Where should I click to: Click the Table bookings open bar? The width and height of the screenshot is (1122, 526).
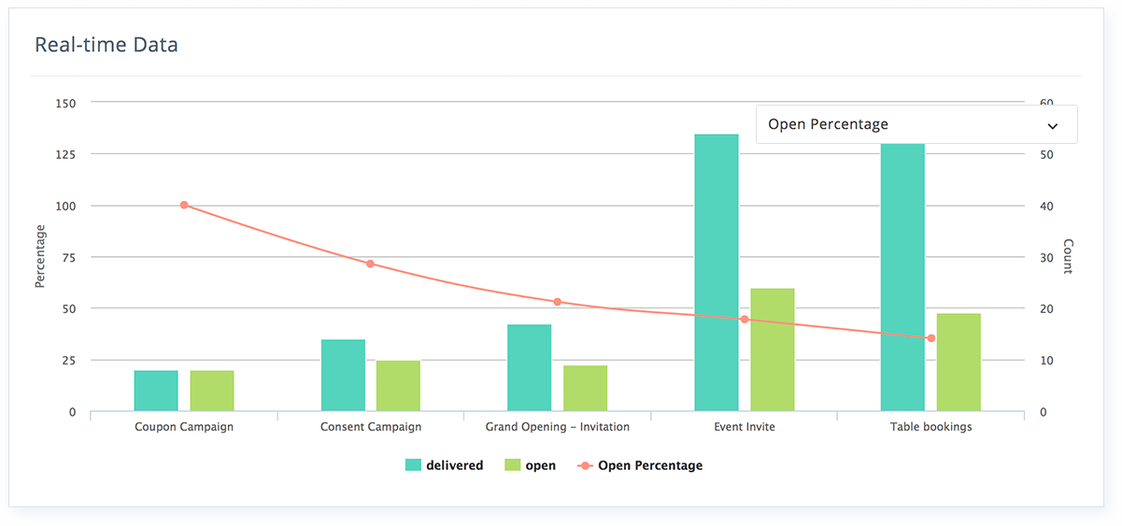959,363
